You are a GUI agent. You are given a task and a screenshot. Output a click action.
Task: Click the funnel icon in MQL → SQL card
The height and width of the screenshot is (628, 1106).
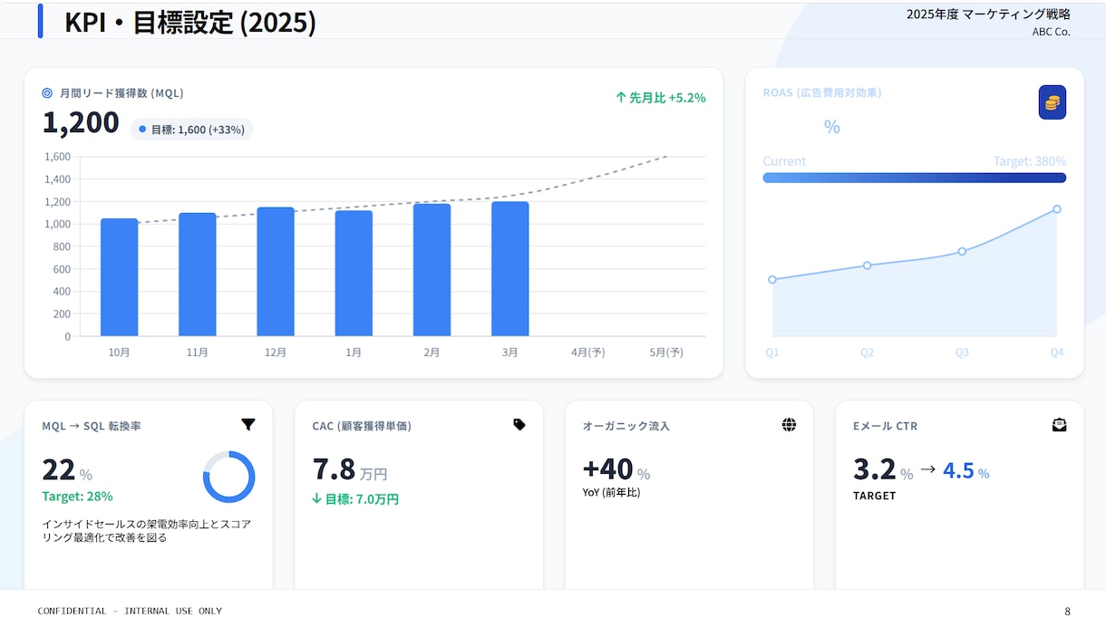[x=248, y=424]
